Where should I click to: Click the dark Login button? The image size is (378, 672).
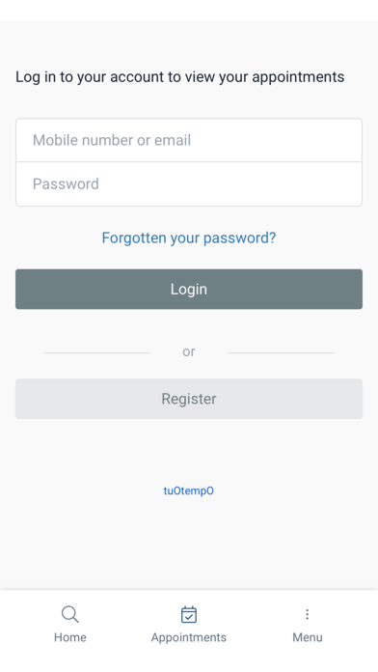[x=189, y=289]
